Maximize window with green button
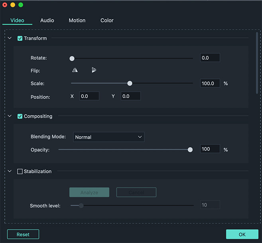This screenshot has width=262, height=243. [x=21, y=5]
